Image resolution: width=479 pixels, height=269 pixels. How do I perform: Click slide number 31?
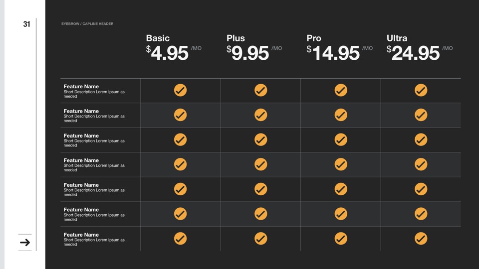pyautogui.click(x=27, y=24)
